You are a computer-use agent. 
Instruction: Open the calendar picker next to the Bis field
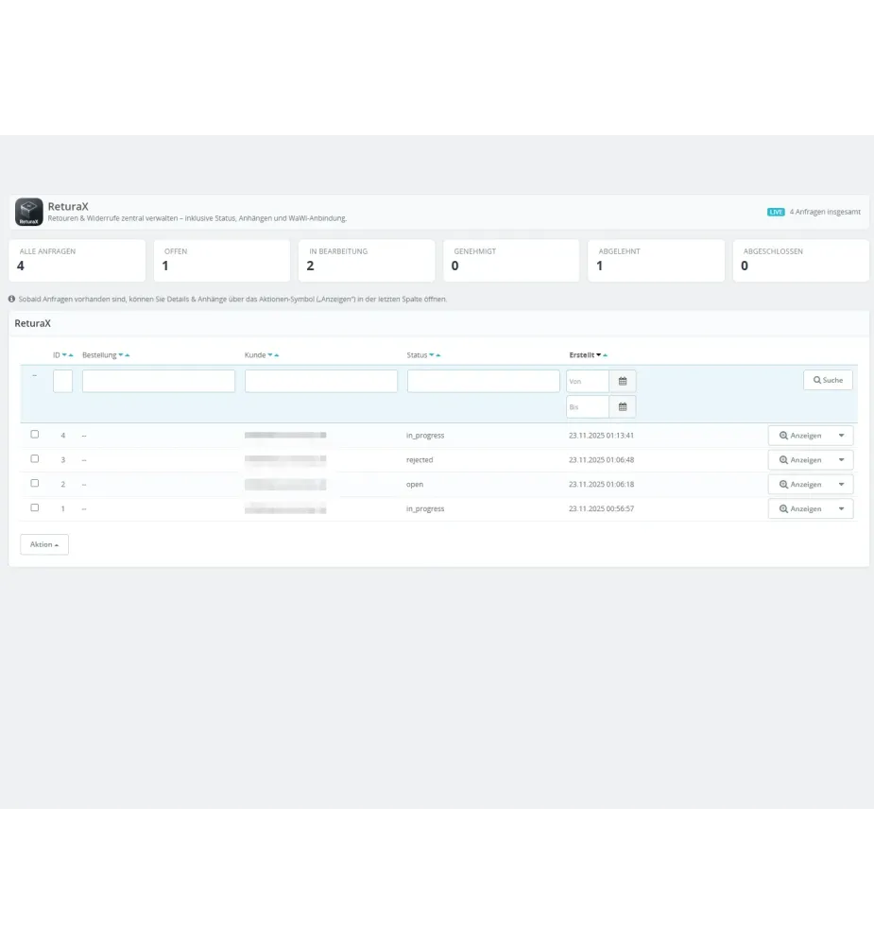tap(622, 406)
